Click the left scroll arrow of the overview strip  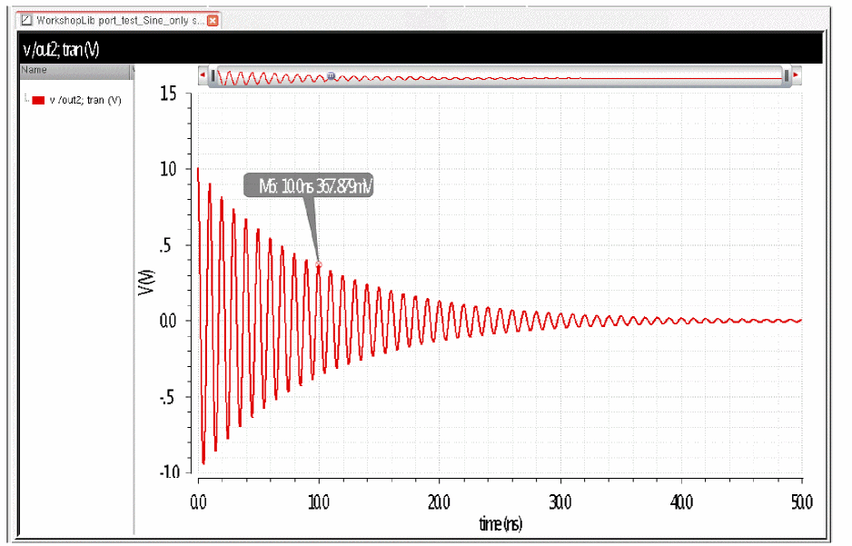click(203, 75)
